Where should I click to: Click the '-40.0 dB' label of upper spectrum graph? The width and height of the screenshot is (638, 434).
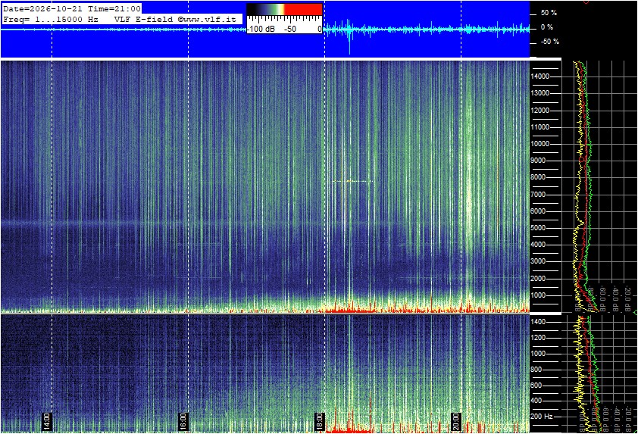(615, 299)
